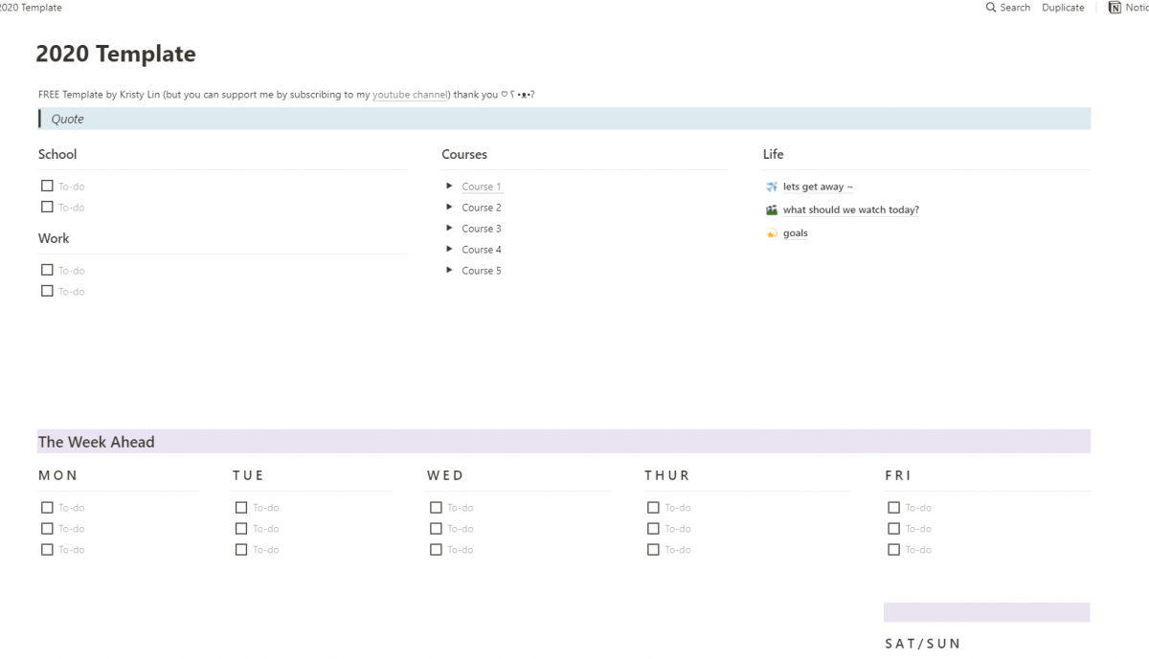Click the THUR column heading
The image size is (1149, 659).
click(x=667, y=475)
